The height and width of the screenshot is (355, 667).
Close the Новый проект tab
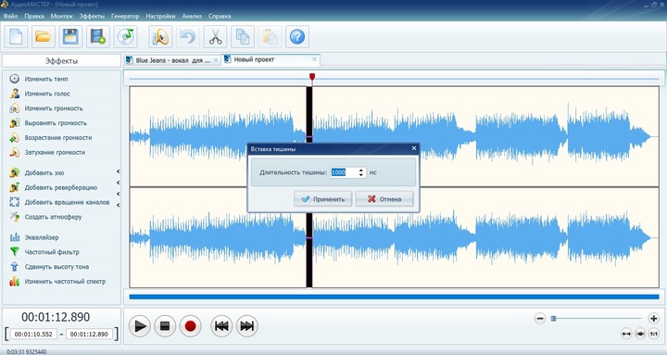(x=314, y=59)
